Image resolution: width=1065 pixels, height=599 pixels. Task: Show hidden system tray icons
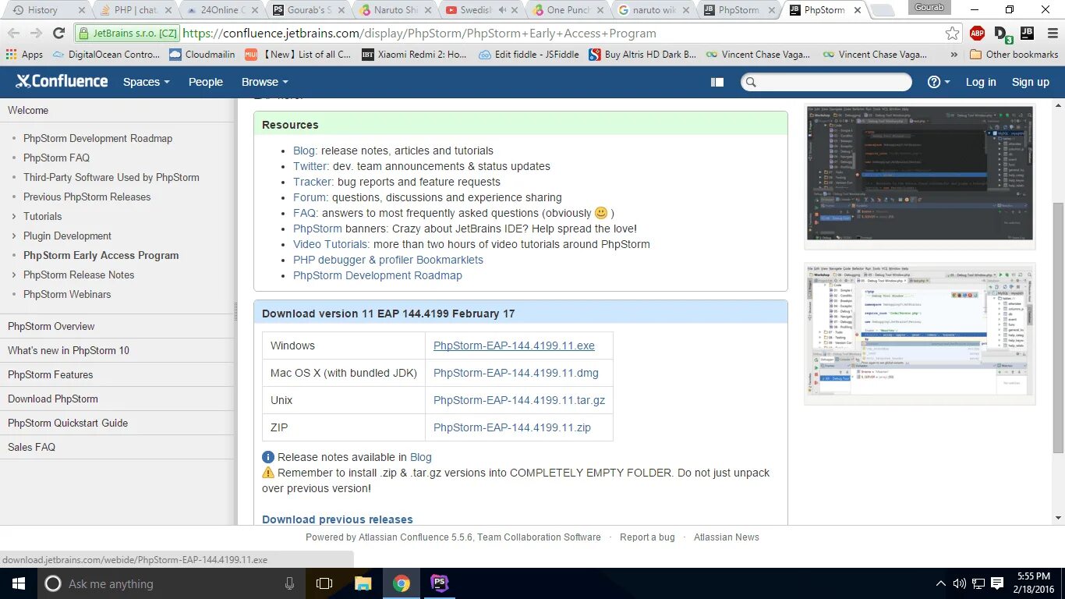[940, 583]
